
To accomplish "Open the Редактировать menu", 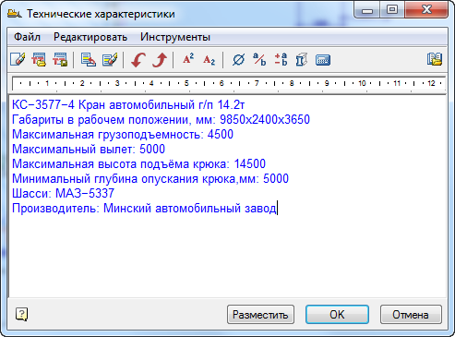I will click(90, 37).
